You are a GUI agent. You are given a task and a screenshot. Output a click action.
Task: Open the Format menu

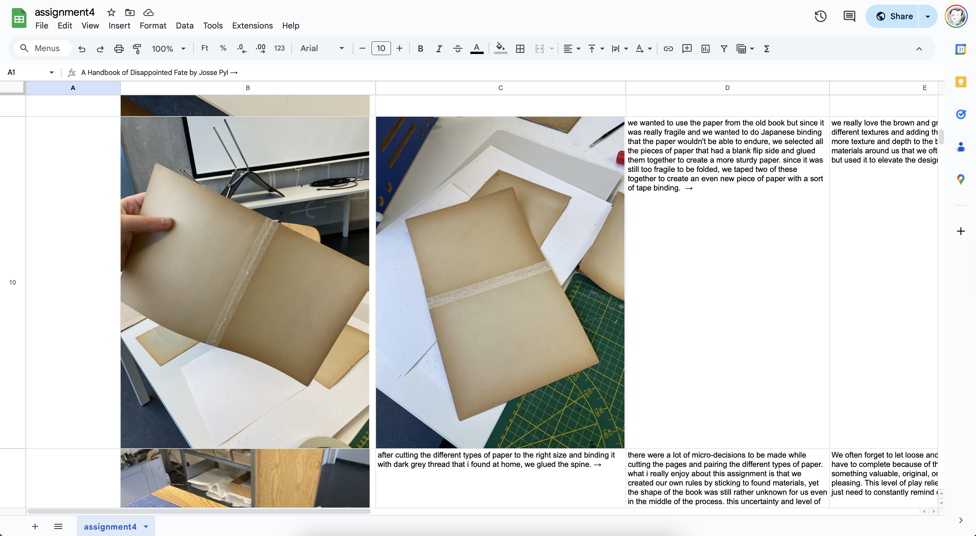pos(153,25)
